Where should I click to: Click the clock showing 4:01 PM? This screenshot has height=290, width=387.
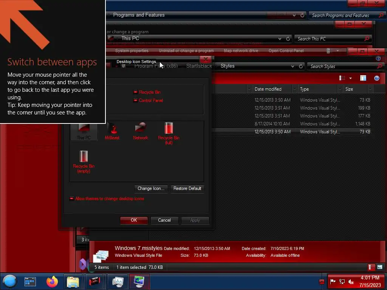click(x=370, y=278)
